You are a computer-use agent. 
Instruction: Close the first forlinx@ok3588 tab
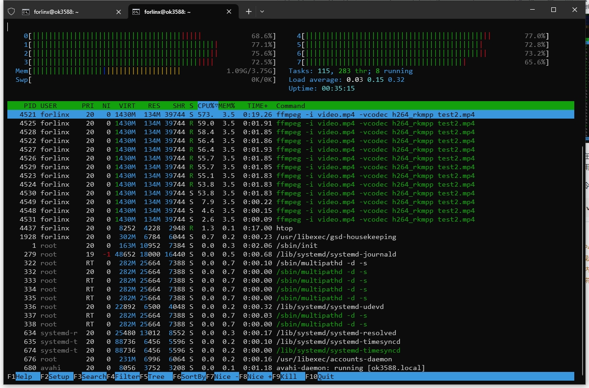[119, 12]
